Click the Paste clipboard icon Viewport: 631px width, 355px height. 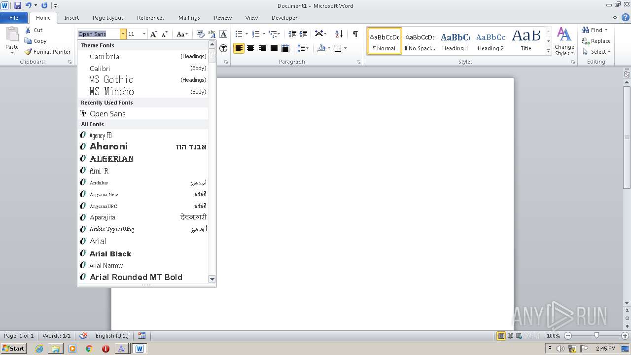click(x=12, y=35)
